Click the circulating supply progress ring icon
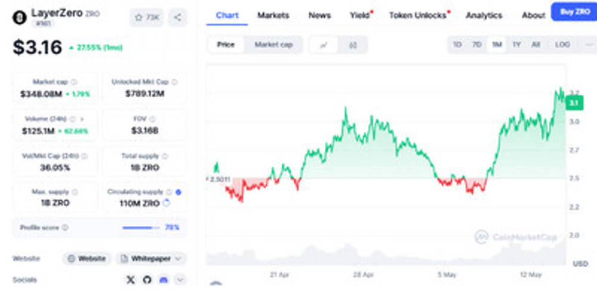The height and width of the screenshot is (292, 597). tap(166, 203)
